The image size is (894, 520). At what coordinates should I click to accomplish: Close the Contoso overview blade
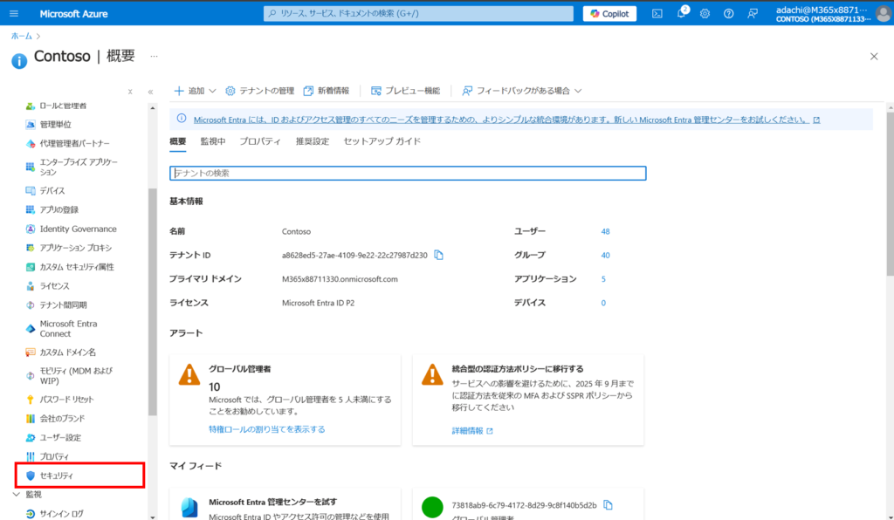pos(874,57)
